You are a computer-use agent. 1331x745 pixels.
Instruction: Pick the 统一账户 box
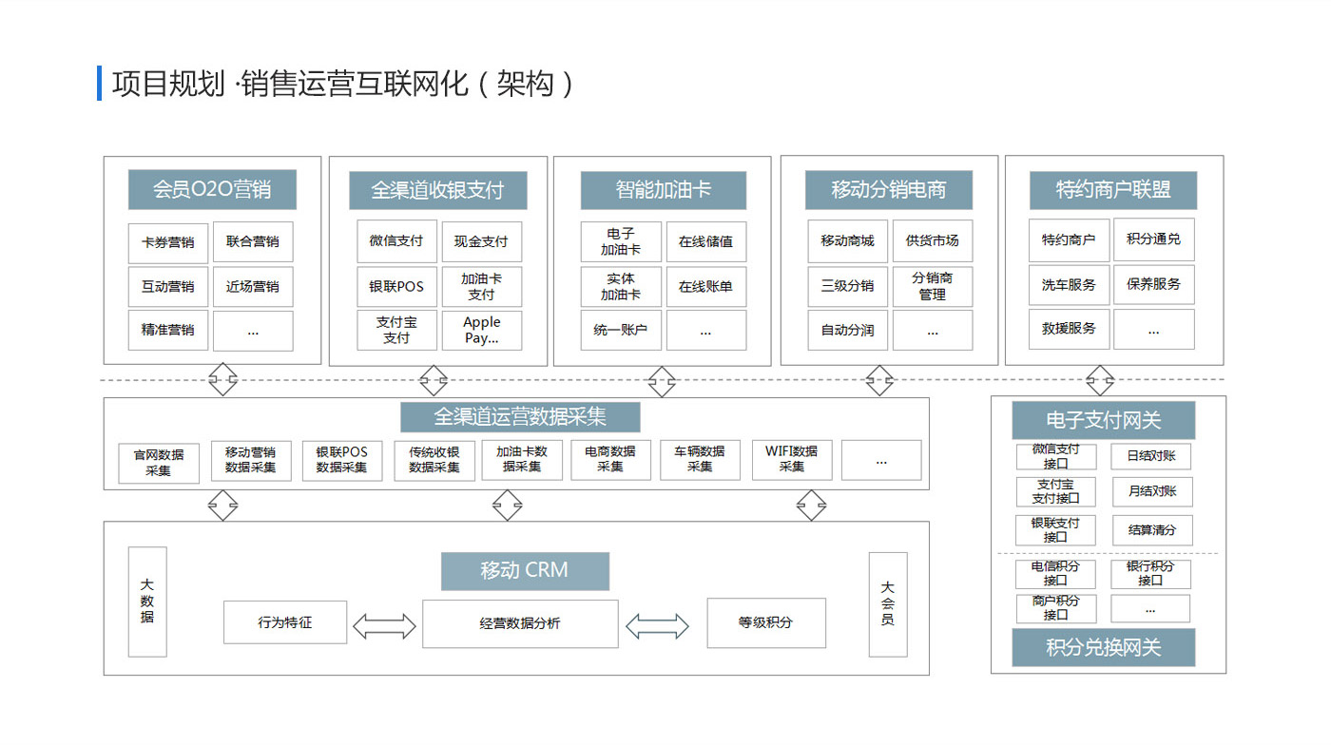click(x=621, y=330)
